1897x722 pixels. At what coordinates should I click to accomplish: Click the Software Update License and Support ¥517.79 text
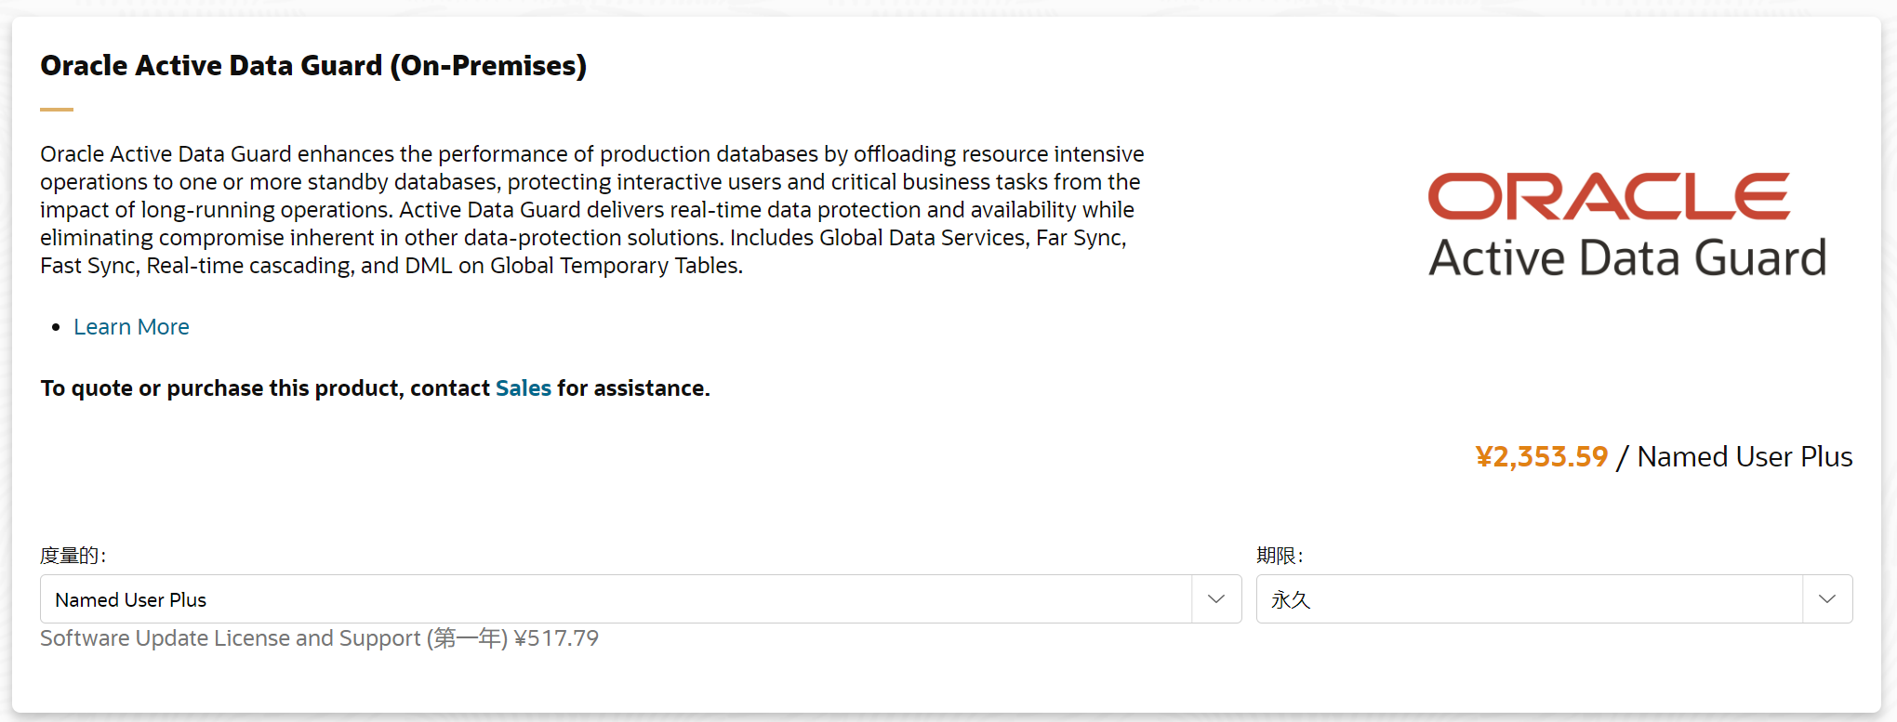(x=319, y=638)
